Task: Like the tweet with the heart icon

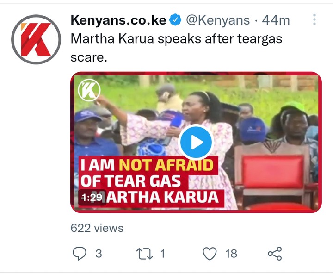Action: click(210, 254)
